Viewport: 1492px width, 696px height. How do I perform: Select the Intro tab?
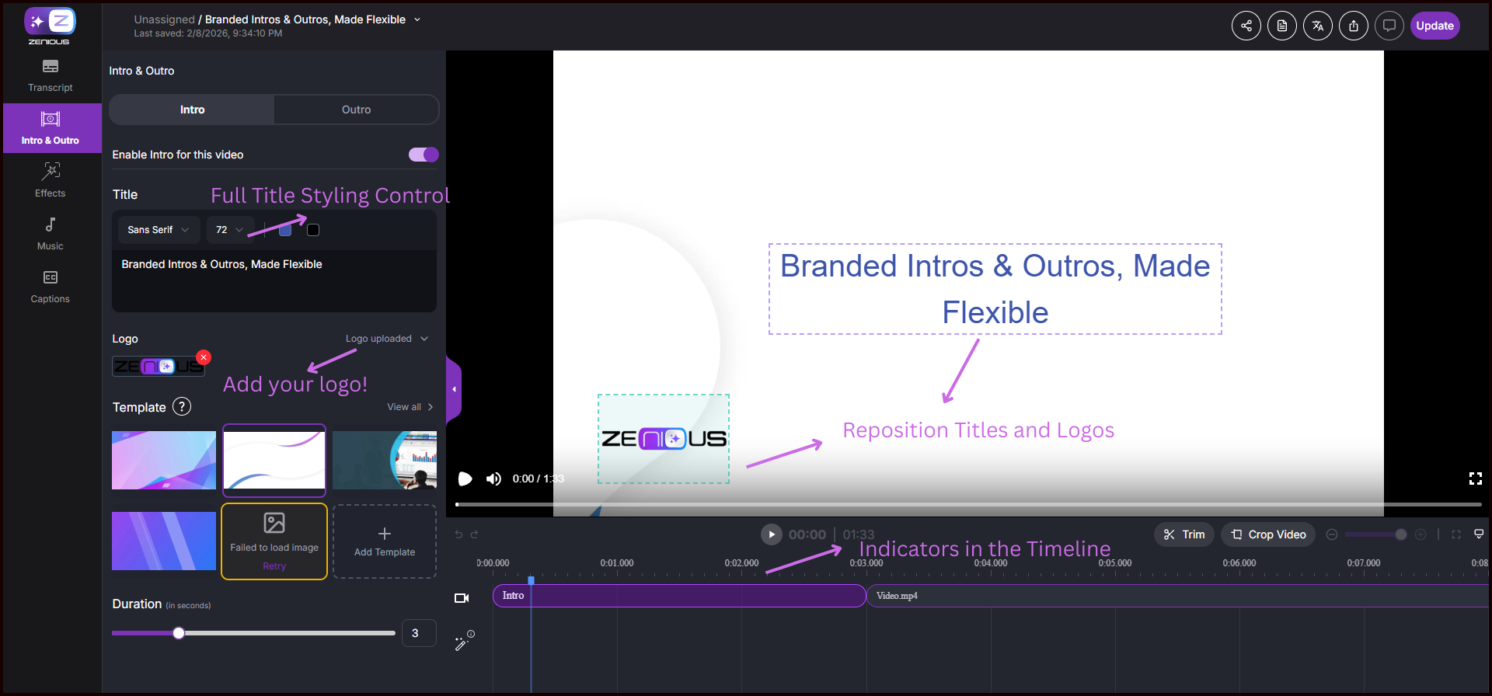(x=192, y=110)
